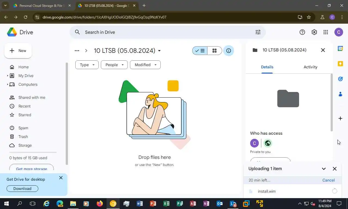Download Drive for desktop
This screenshot has height=209, width=348.
pos(22,189)
